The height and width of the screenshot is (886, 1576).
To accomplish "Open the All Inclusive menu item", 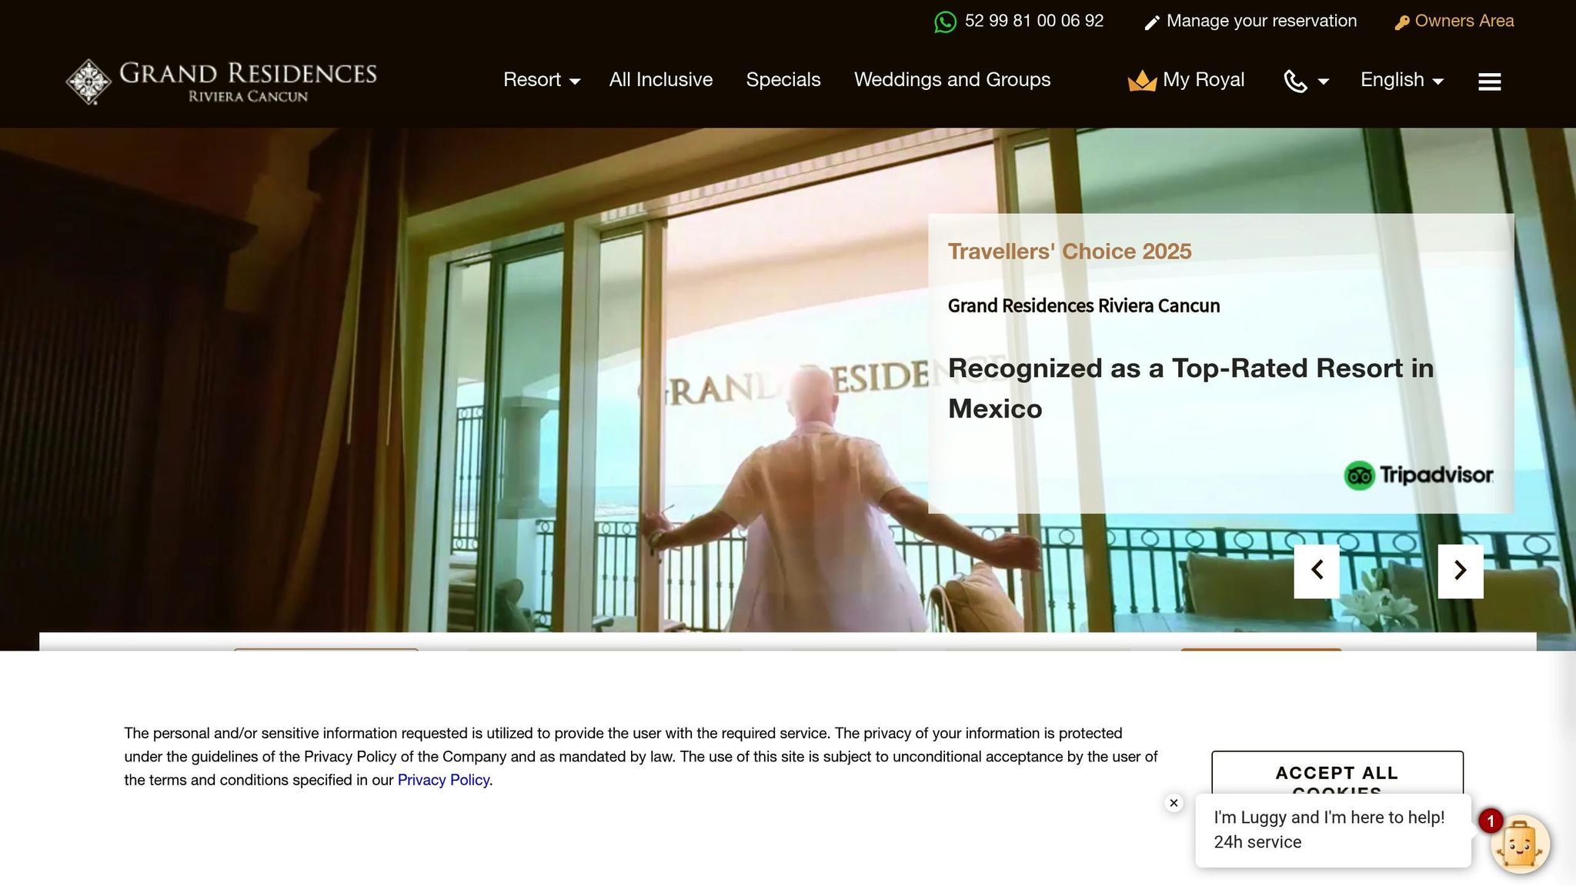I will point(661,80).
